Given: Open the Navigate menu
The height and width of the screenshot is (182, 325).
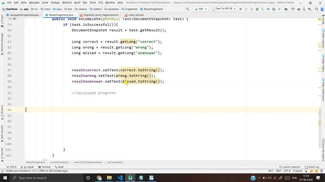Looking at the screenshot, I should 34,3.
